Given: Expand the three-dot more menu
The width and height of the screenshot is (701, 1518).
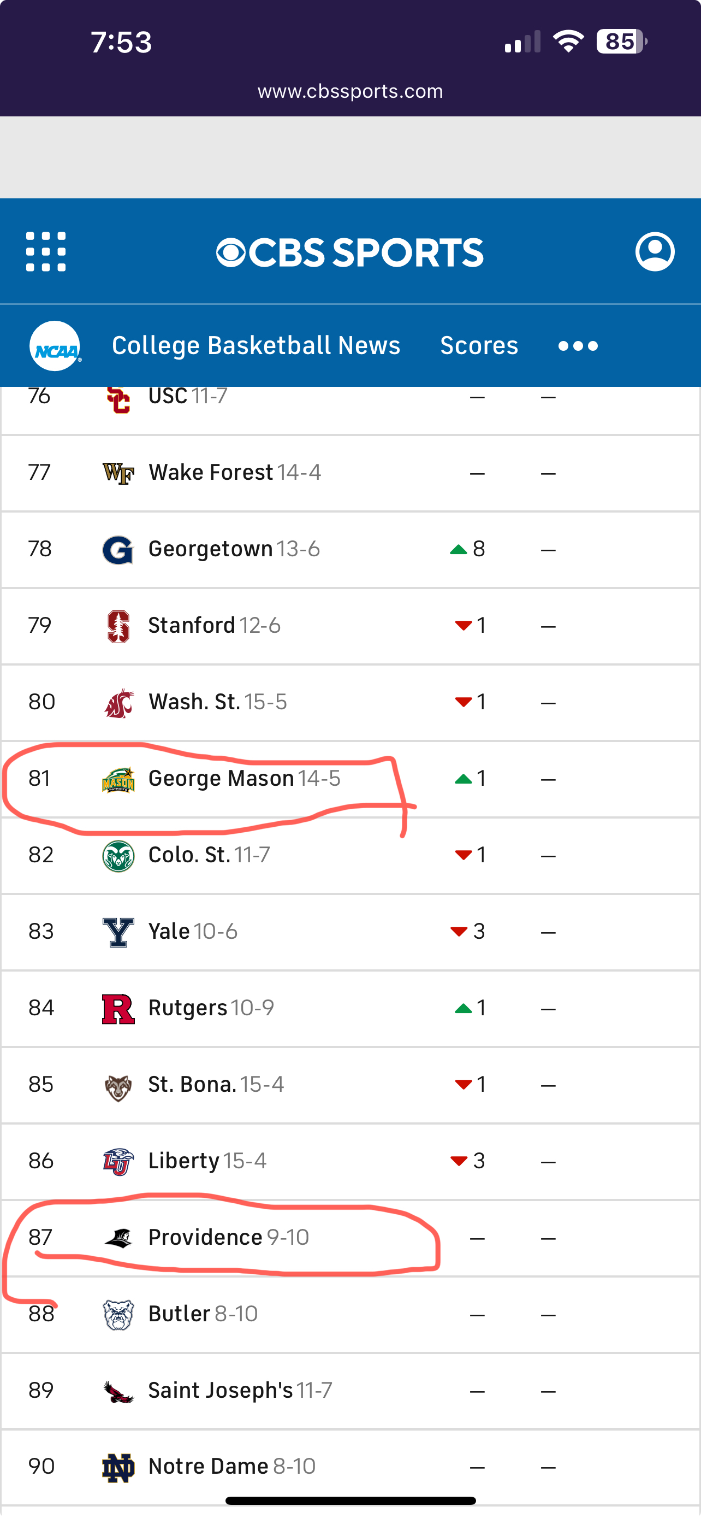Looking at the screenshot, I should tap(578, 346).
